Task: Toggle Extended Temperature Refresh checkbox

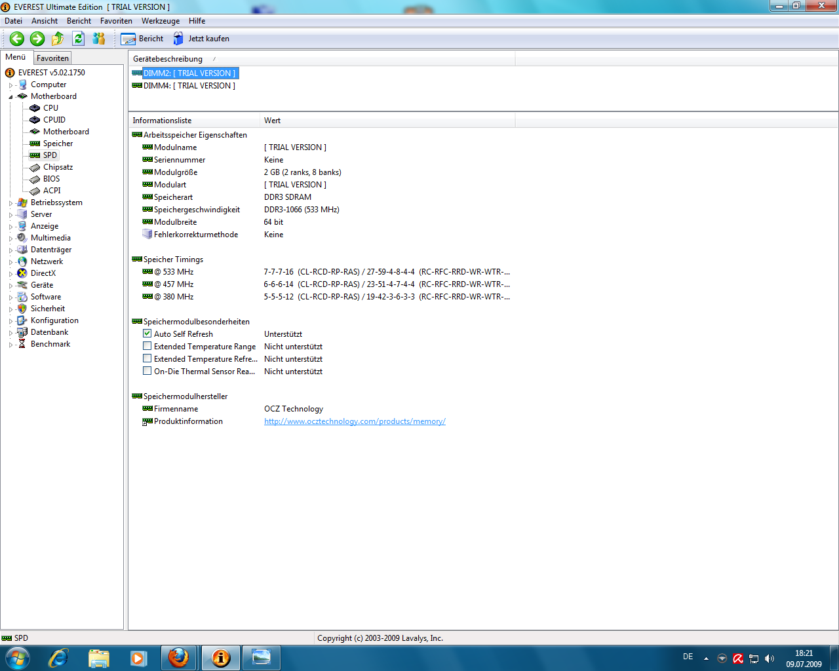Action: click(x=147, y=358)
